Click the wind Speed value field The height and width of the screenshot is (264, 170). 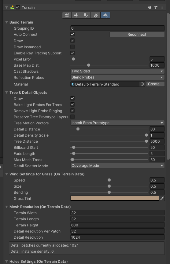pos(157,180)
